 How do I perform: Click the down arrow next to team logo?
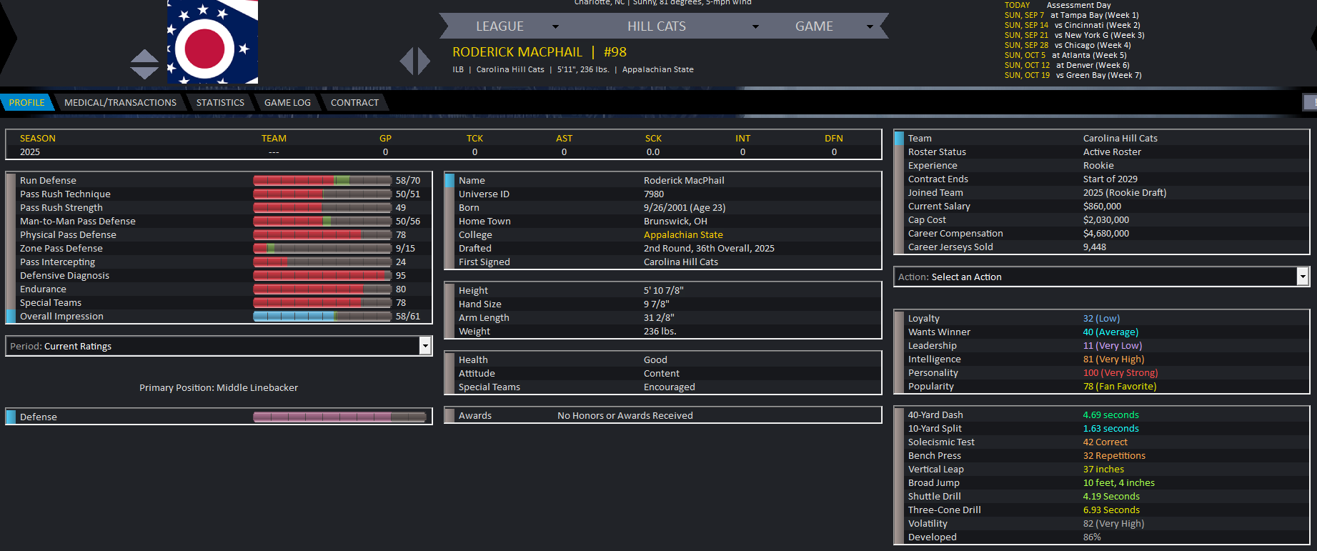(x=144, y=72)
